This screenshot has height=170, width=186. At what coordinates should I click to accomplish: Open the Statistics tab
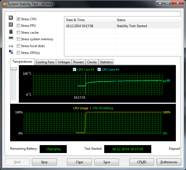(x=106, y=62)
